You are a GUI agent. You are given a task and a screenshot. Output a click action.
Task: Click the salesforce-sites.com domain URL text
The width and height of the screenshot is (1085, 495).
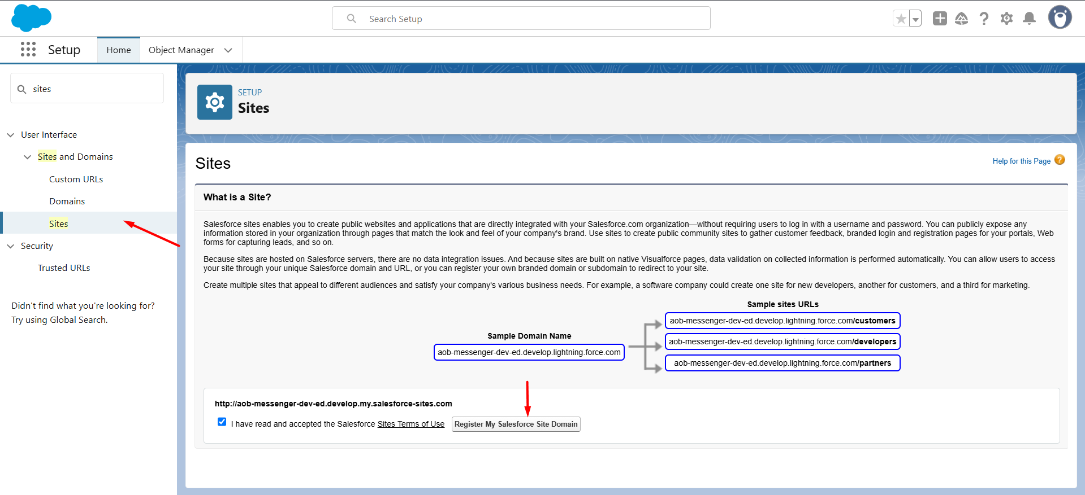pos(334,404)
